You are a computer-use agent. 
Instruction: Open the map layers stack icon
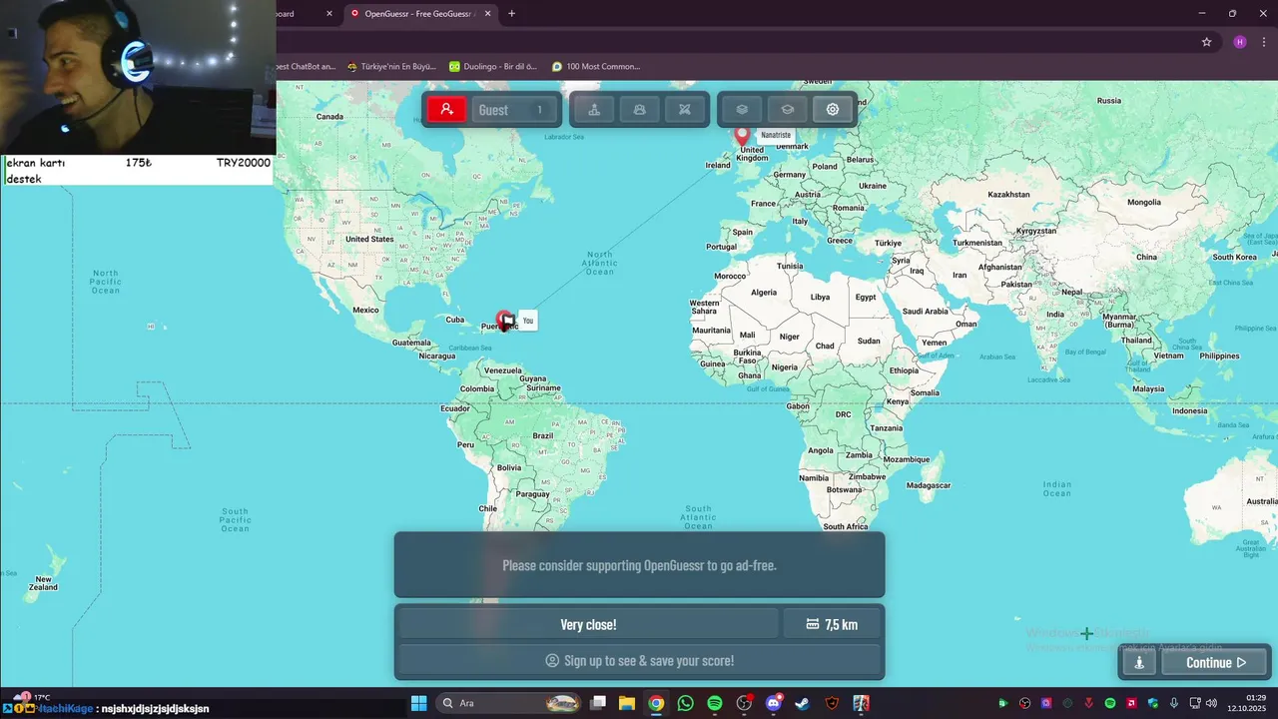coord(742,110)
